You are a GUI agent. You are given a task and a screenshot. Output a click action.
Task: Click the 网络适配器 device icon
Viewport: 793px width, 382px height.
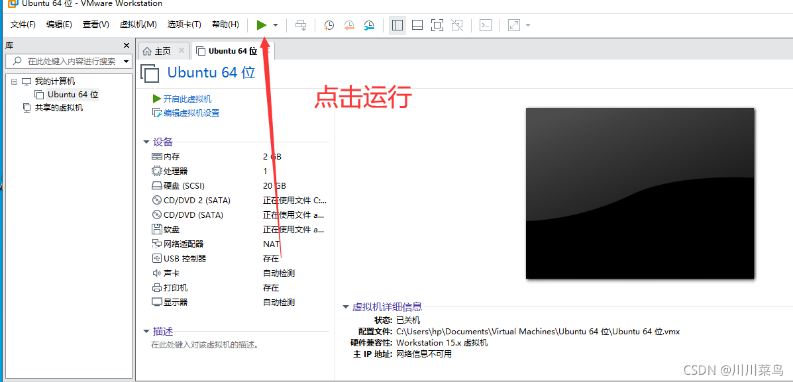coord(157,244)
